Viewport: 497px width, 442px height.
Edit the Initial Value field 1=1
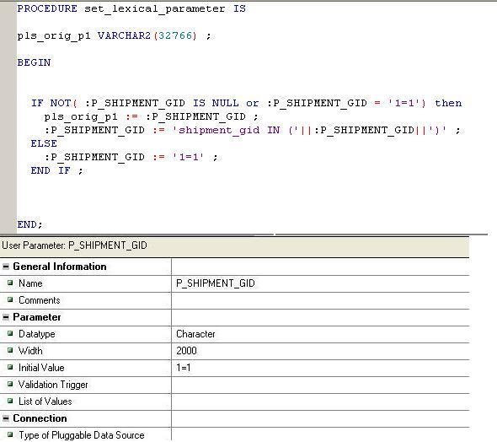[x=320, y=368]
